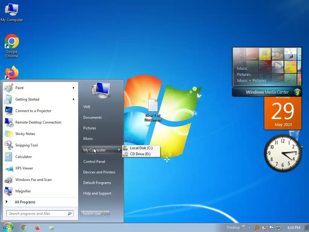This screenshot has width=309, height=232.
Task: Open Action Center flag tray icon
Action: coord(271,228)
